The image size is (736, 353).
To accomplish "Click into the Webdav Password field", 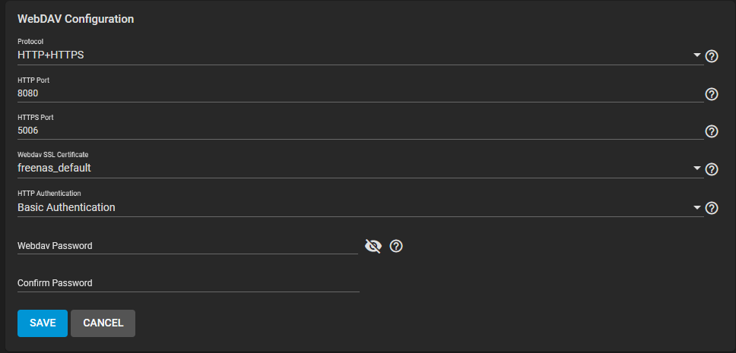I will (x=188, y=246).
